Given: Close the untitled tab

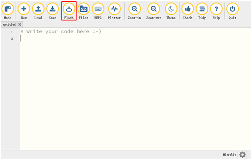Looking at the screenshot, I should coord(19,24).
